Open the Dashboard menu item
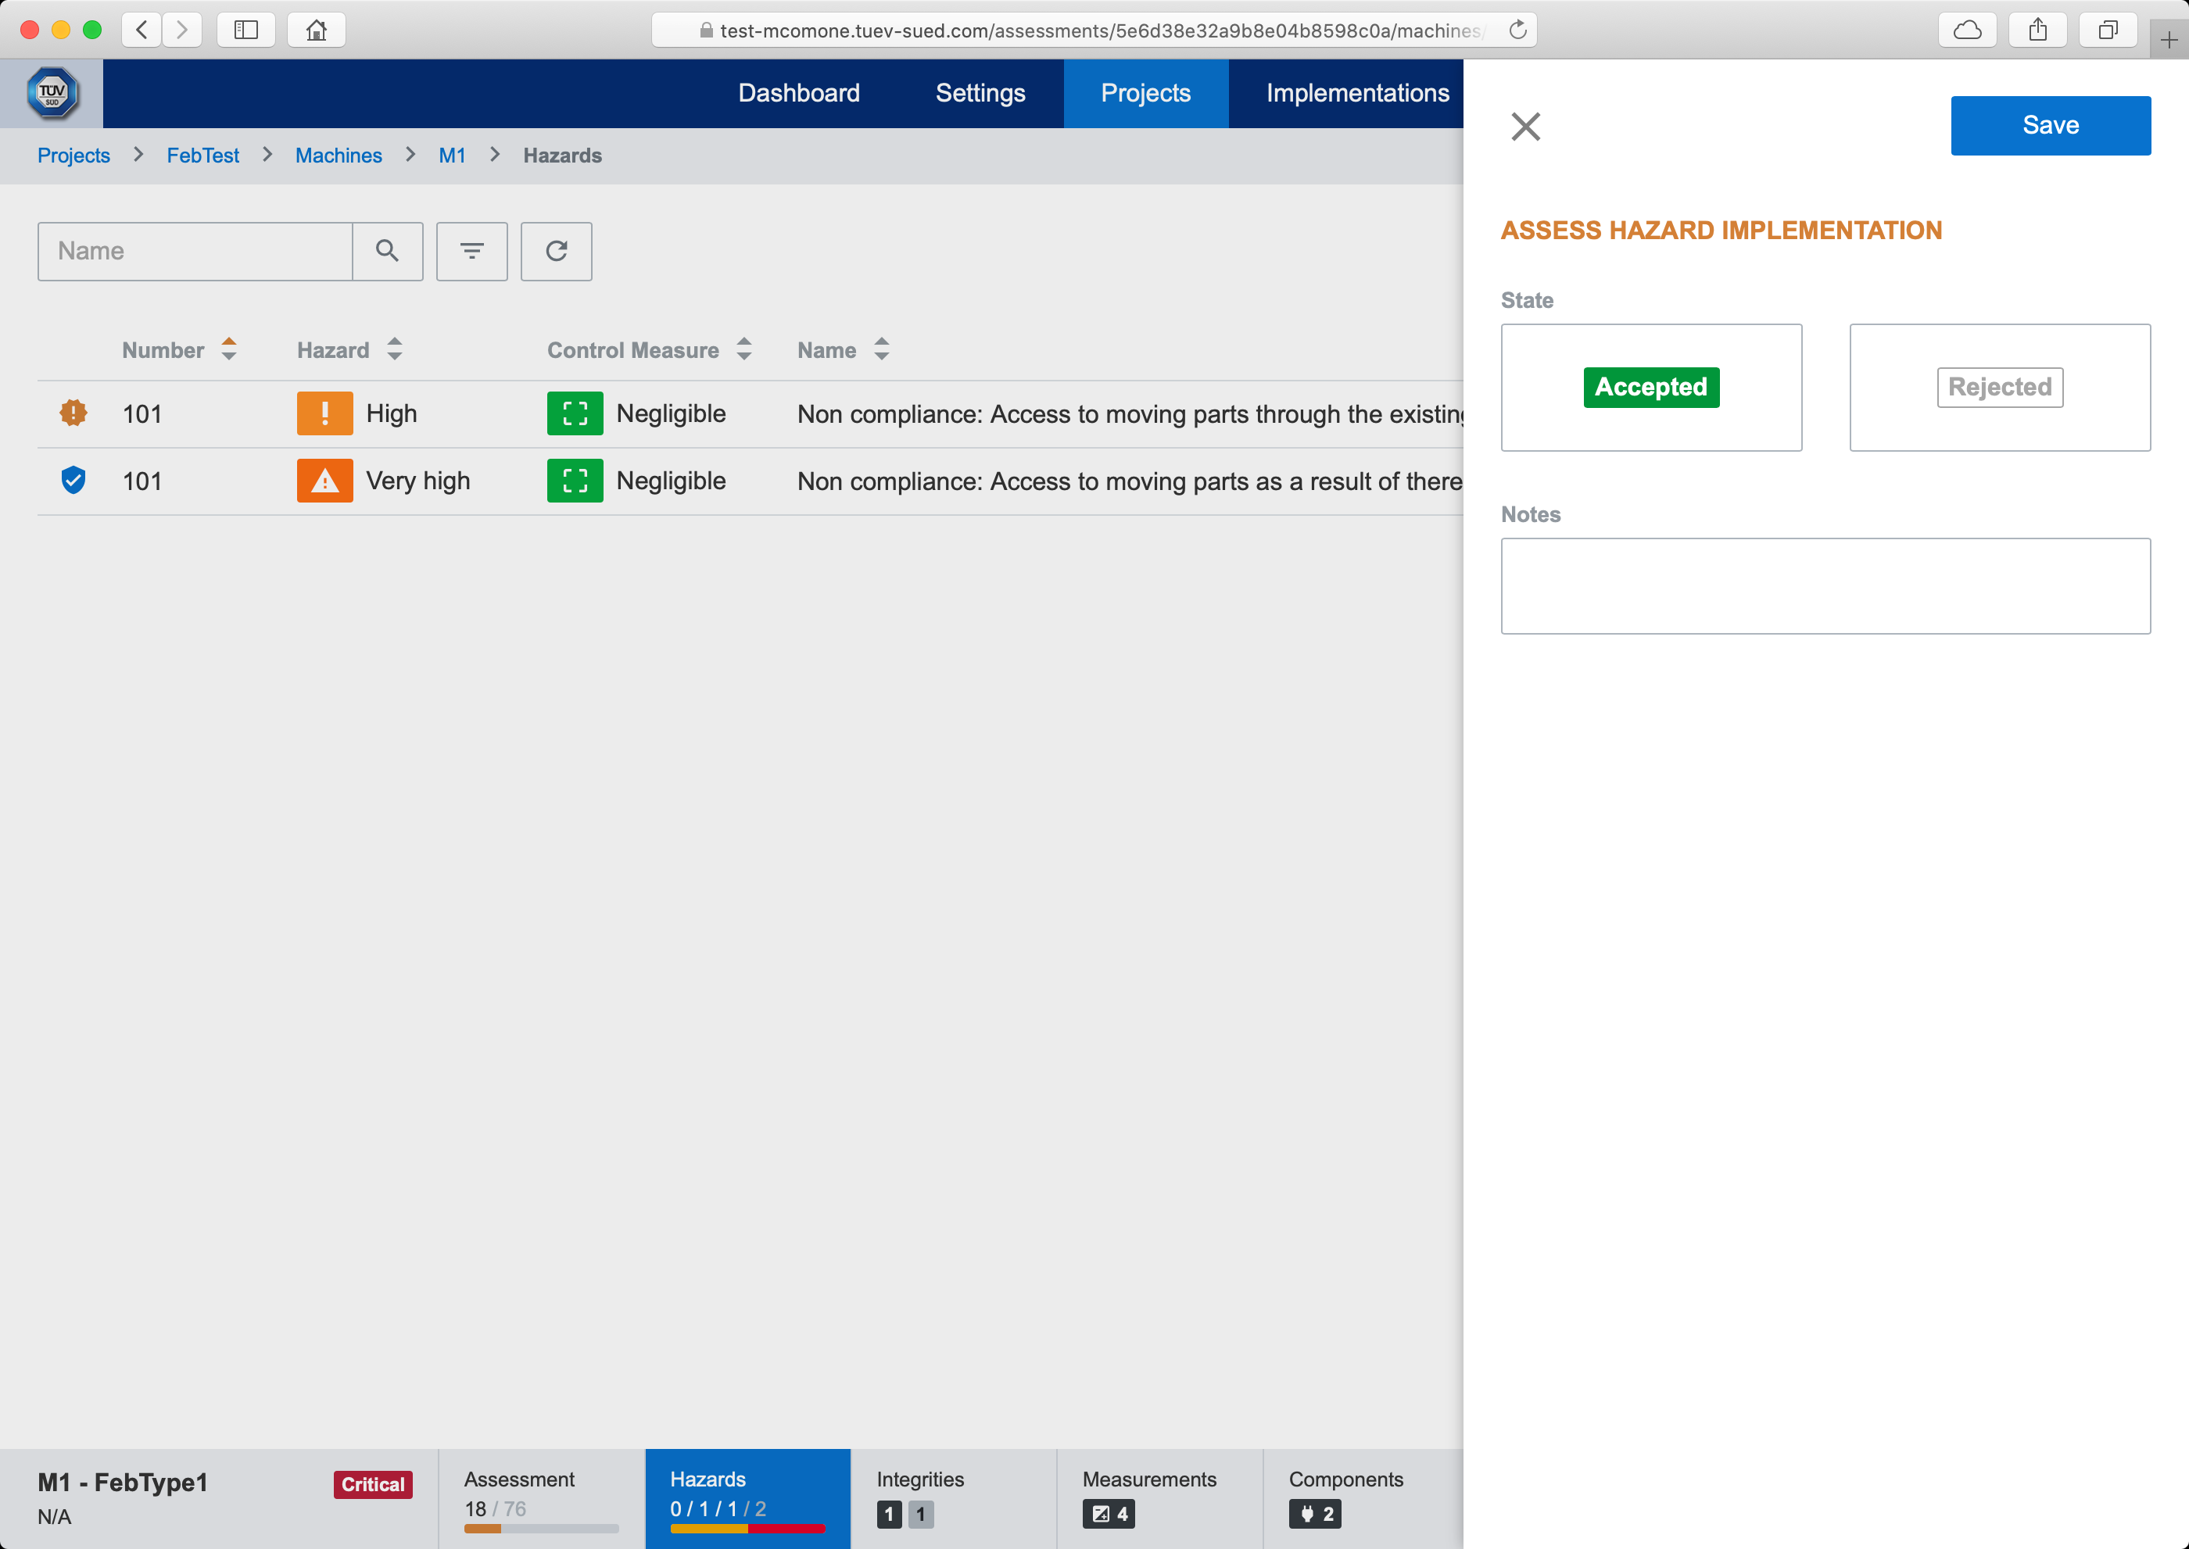 pos(799,92)
